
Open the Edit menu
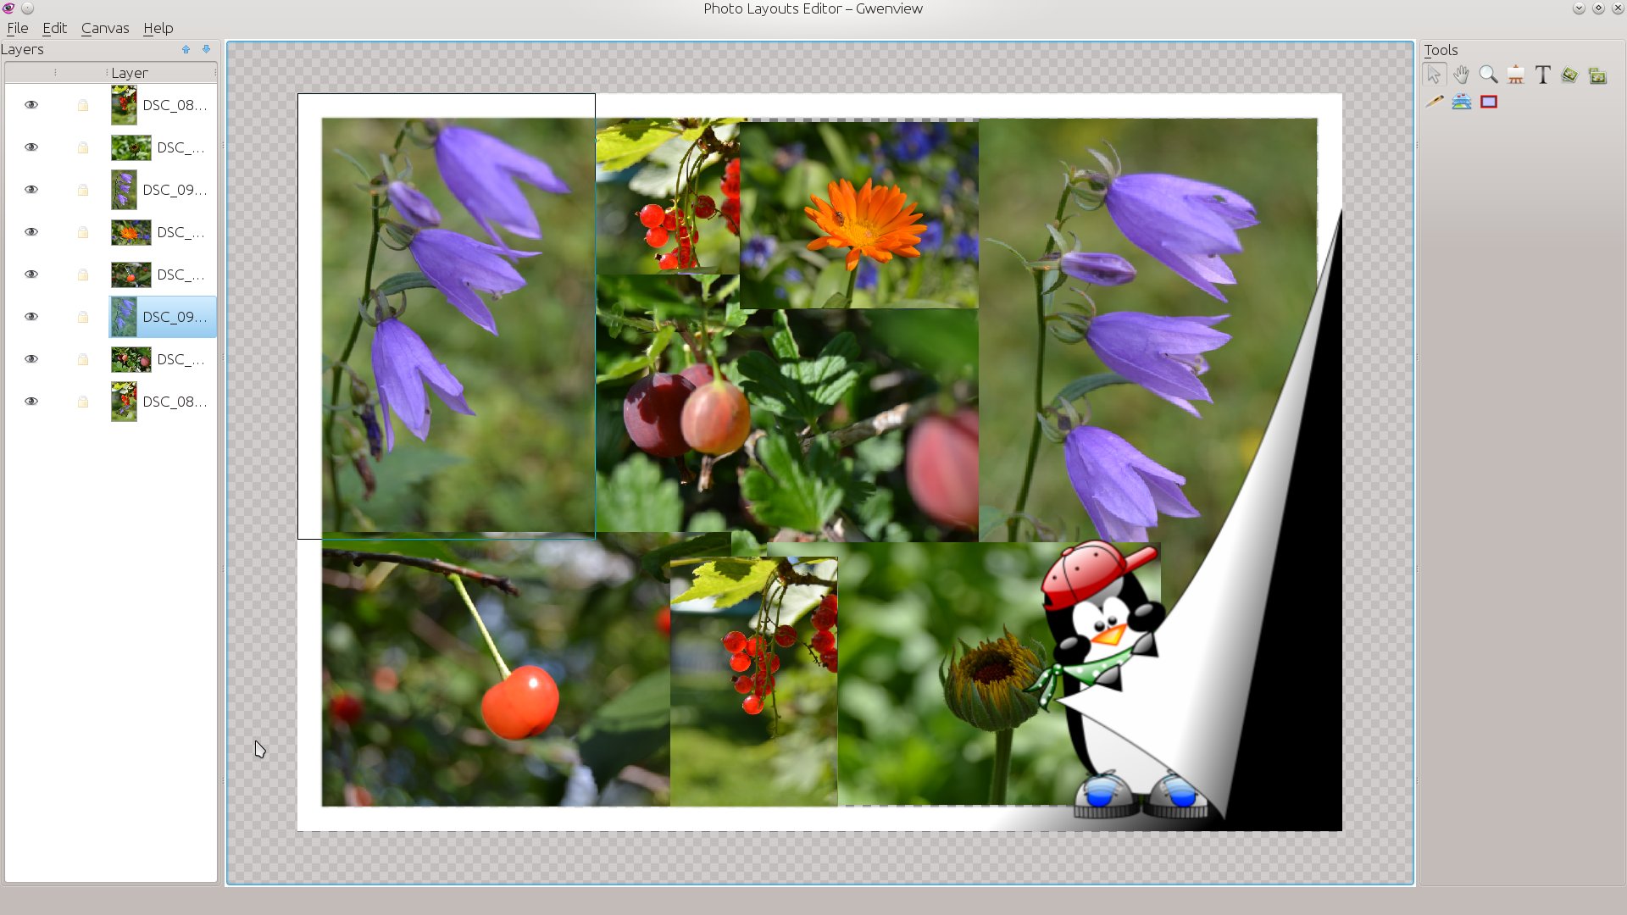pyautogui.click(x=54, y=28)
